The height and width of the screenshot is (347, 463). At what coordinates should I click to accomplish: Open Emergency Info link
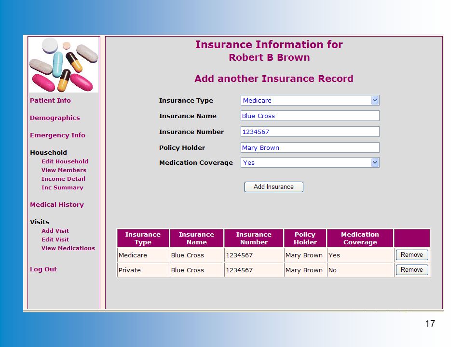[x=57, y=135]
